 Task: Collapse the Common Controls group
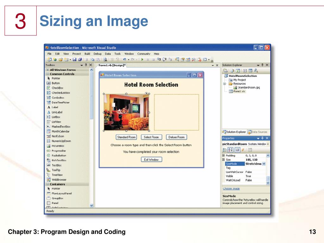point(47,74)
